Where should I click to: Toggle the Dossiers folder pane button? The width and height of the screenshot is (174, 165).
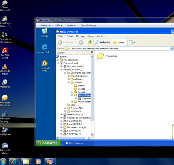[119, 42]
